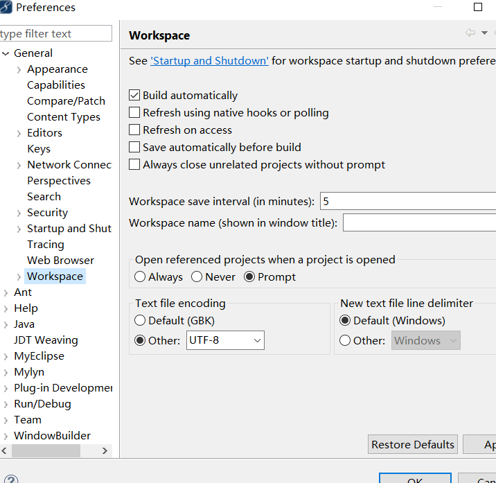The image size is (496, 483).
Task: Expand the Startup and Shutdown node
Action: coord(19,229)
